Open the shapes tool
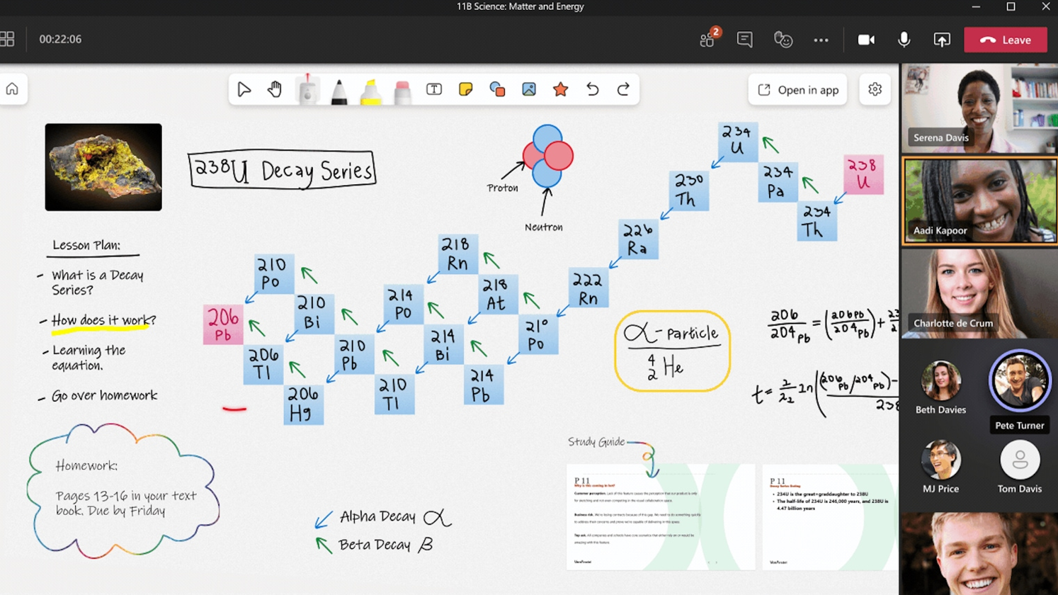The width and height of the screenshot is (1058, 595). point(497,90)
